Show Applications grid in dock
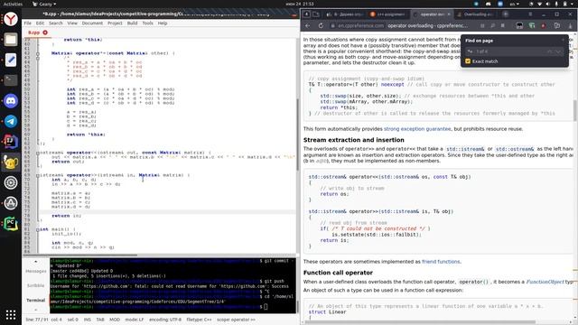 tap(11, 314)
